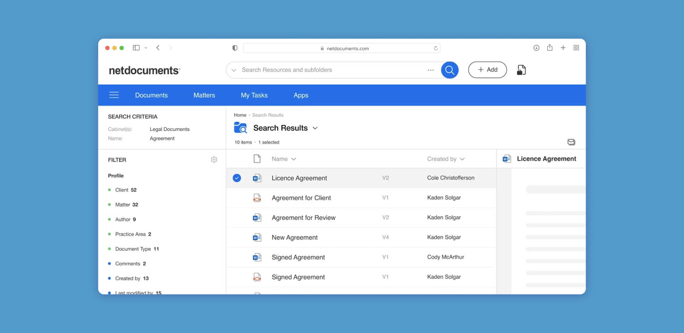
Task: Click the Legal Documents cabinet value
Action: [170, 129]
